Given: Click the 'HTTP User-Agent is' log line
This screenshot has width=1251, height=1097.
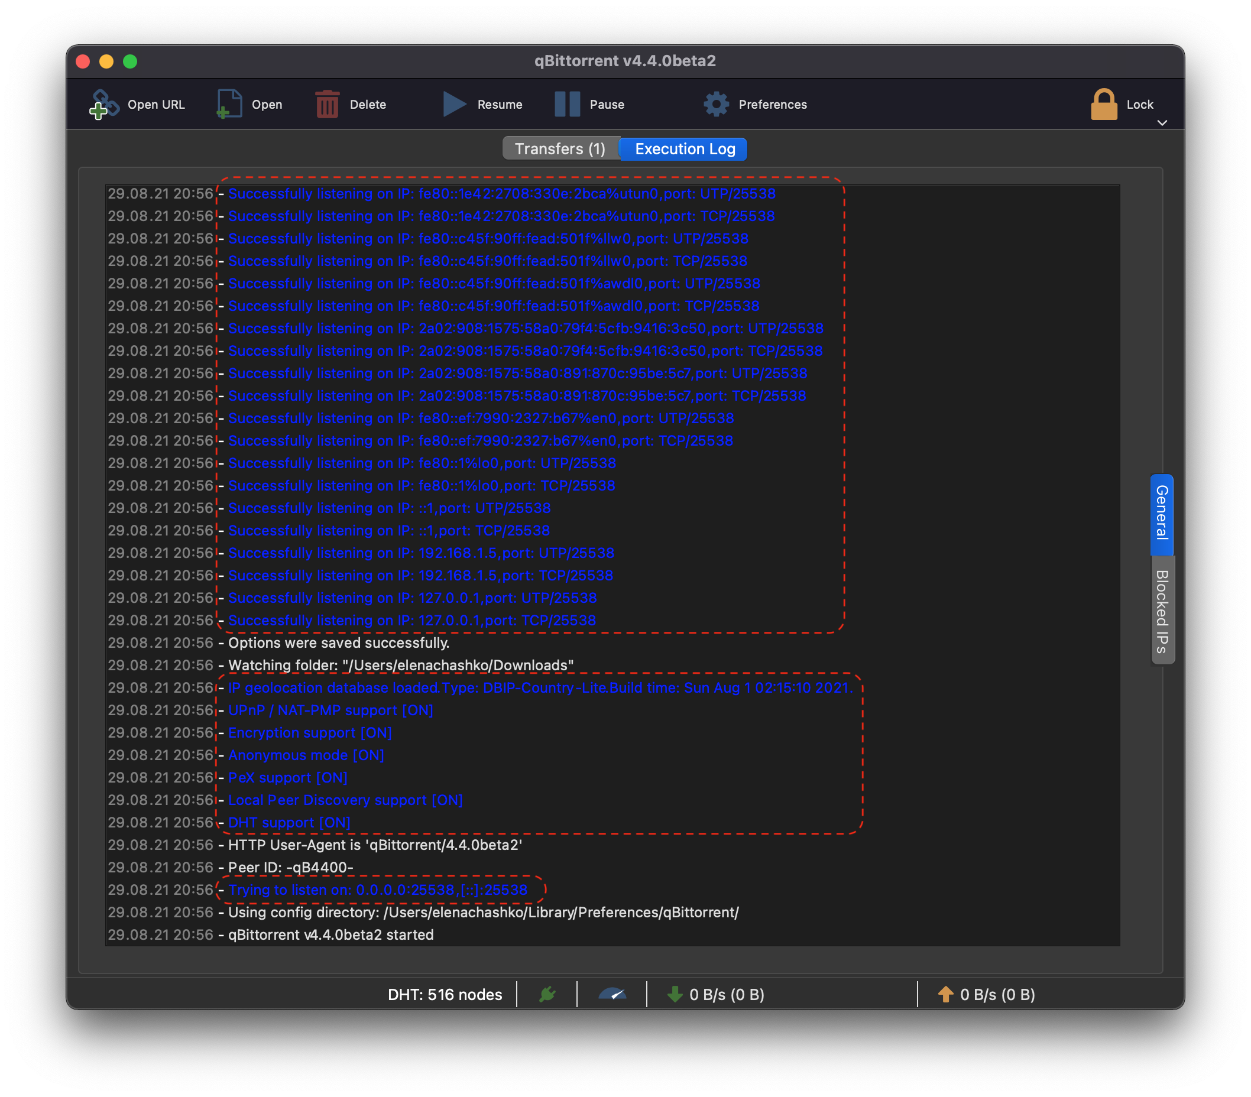Looking at the screenshot, I should click(375, 846).
